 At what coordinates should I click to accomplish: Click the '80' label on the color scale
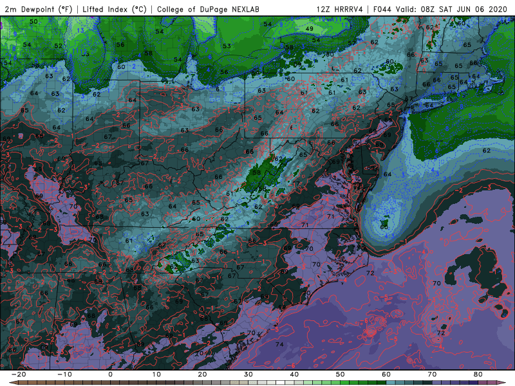pyautogui.click(x=478, y=374)
